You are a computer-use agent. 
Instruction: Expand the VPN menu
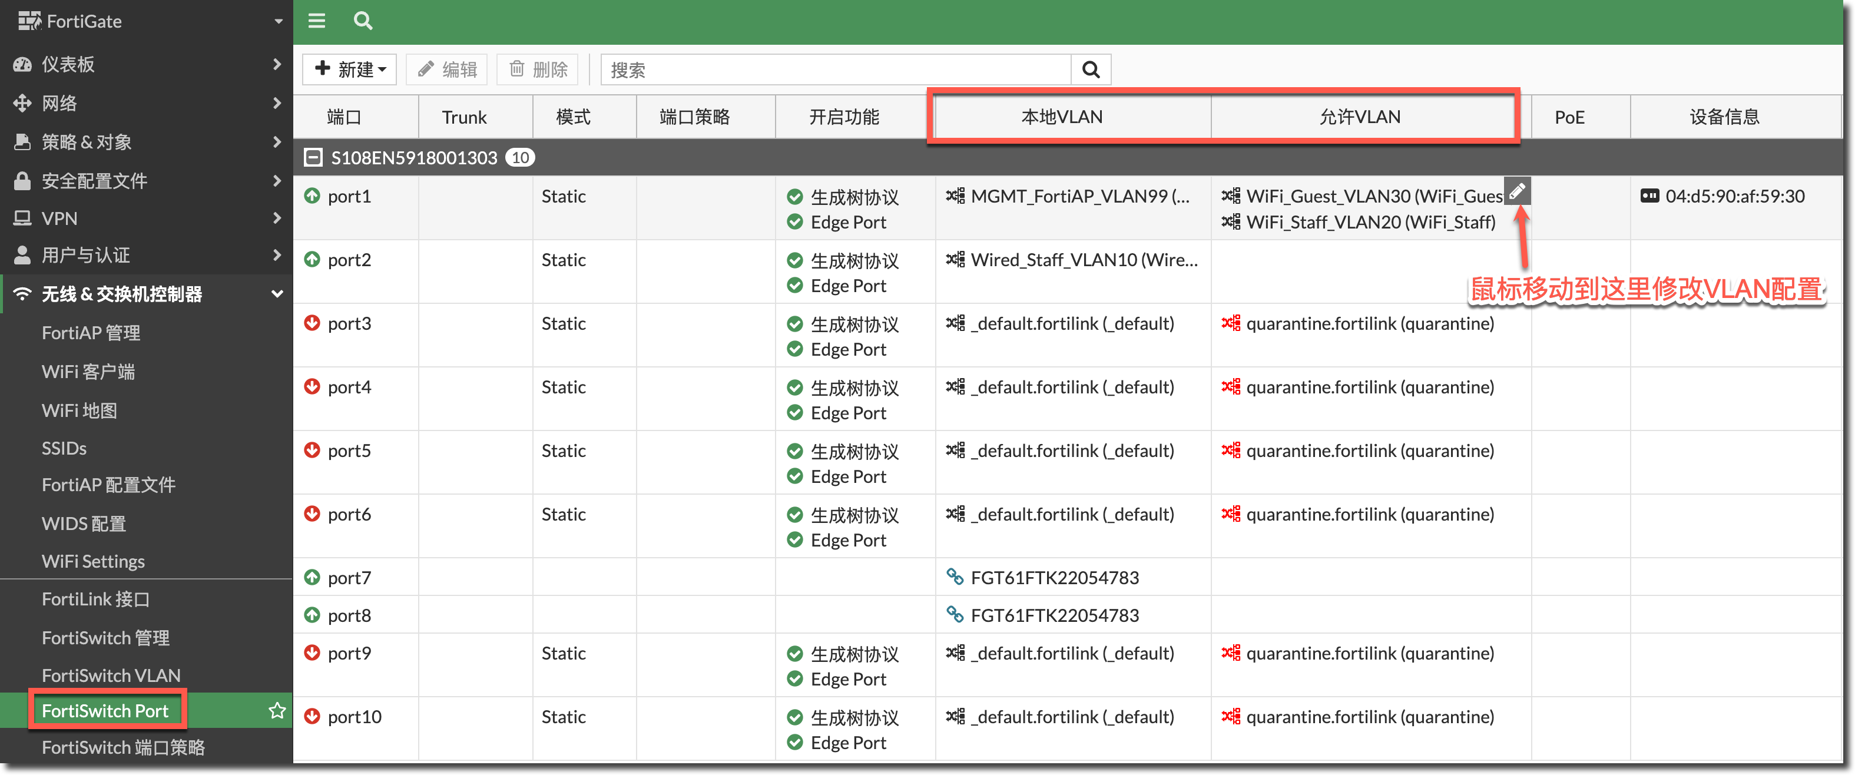146,218
